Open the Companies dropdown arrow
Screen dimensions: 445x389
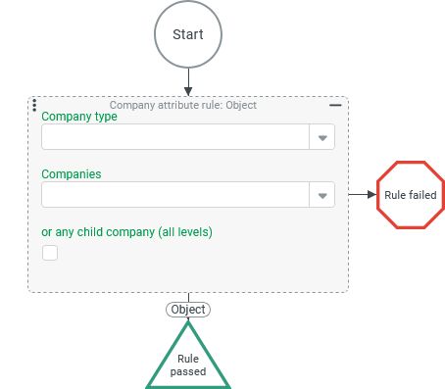322,195
